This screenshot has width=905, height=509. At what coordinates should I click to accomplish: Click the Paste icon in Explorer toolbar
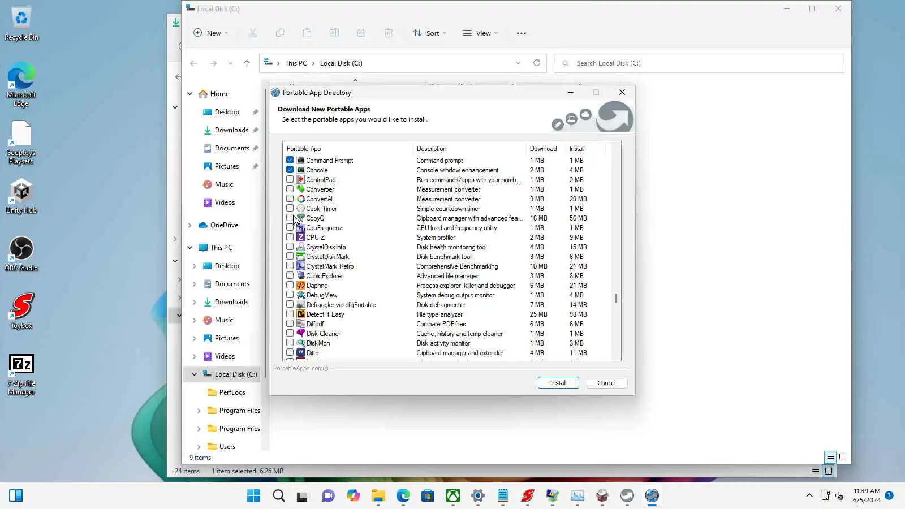pos(307,33)
